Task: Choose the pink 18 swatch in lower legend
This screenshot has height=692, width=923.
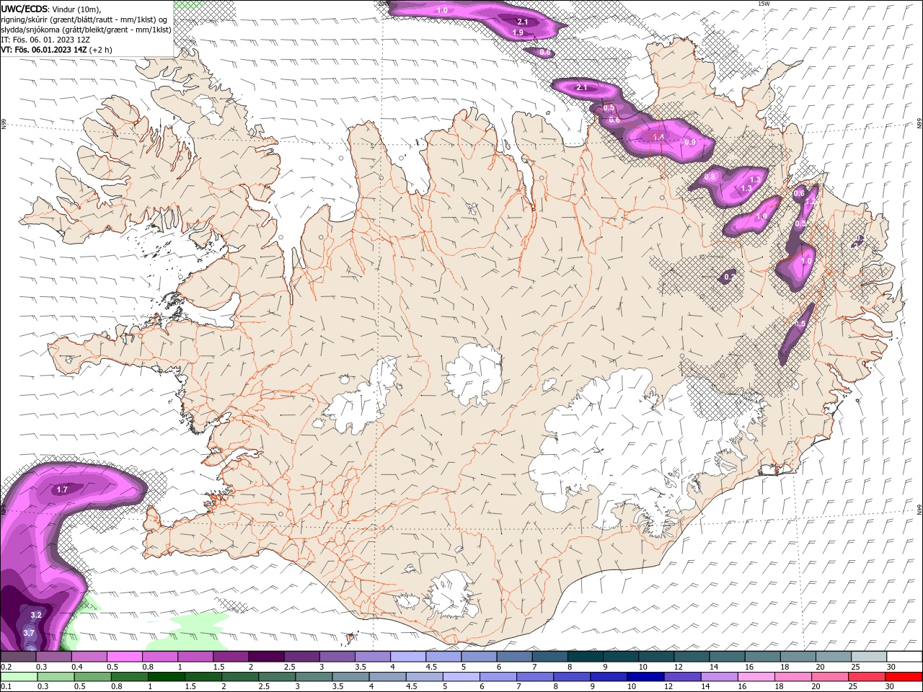Action: point(792,677)
